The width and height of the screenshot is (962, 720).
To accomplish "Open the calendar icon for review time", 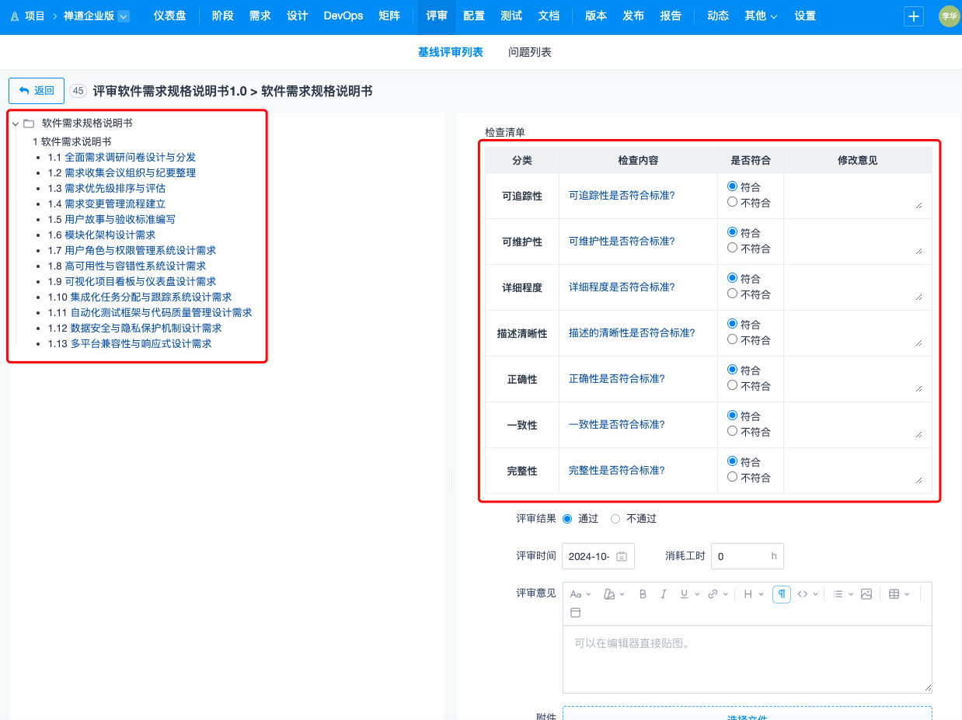I will click(x=622, y=556).
